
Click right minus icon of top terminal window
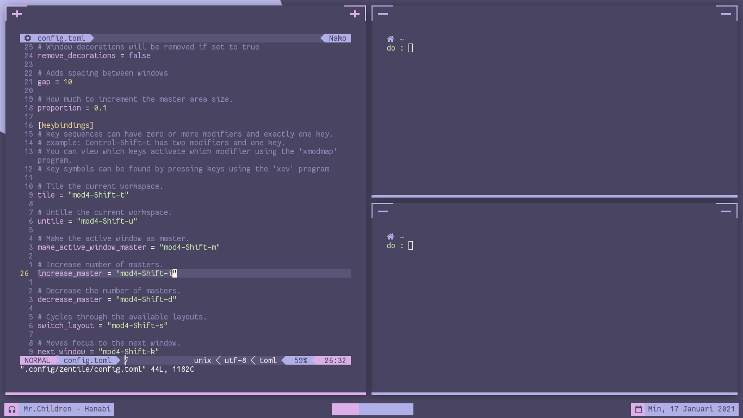pyautogui.click(x=726, y=14)
